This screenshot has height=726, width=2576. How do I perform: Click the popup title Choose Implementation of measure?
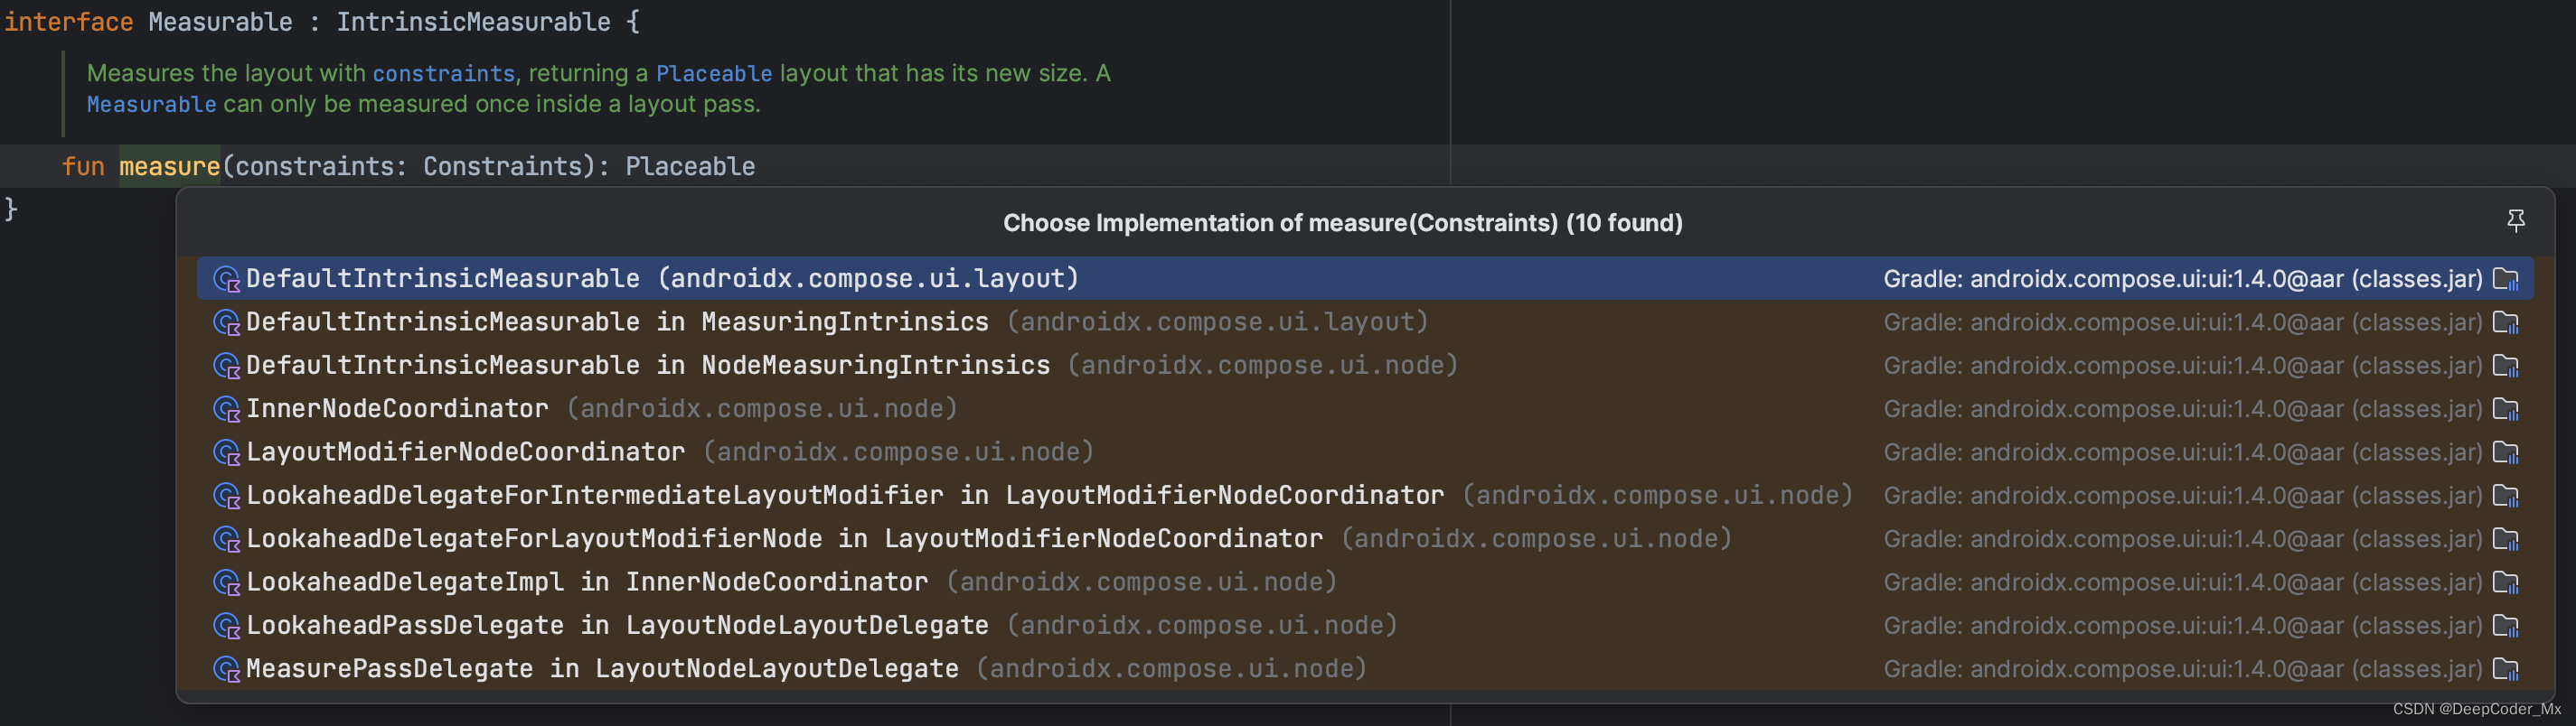(x=1342, y=222)
